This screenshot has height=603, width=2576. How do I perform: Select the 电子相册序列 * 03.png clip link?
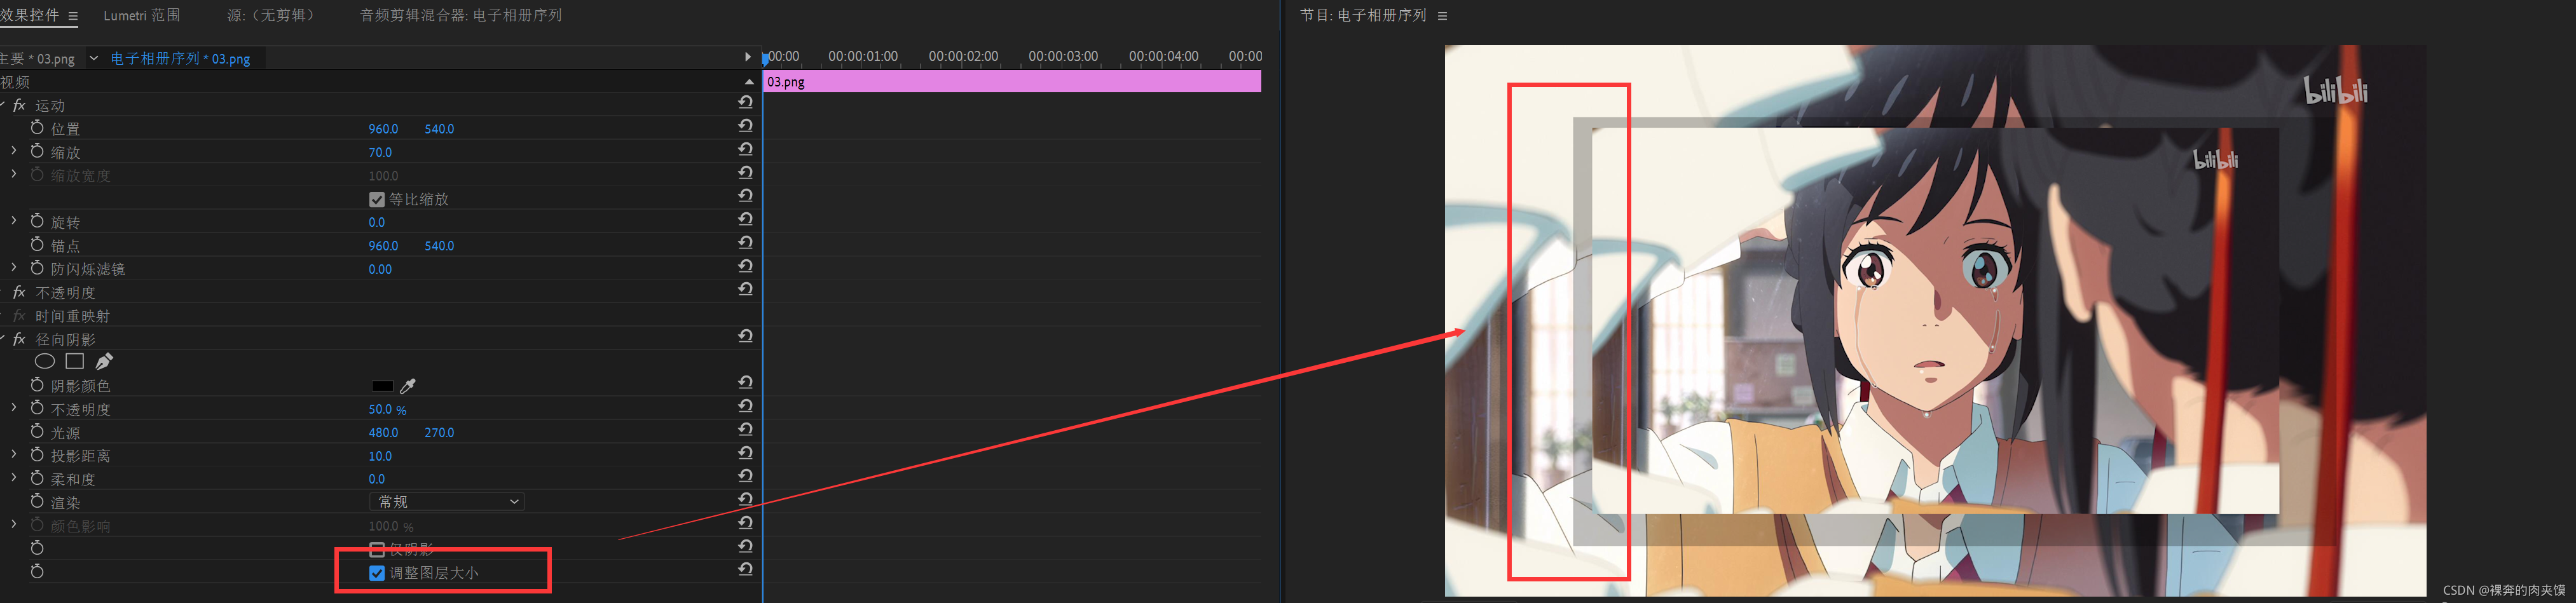180,59
